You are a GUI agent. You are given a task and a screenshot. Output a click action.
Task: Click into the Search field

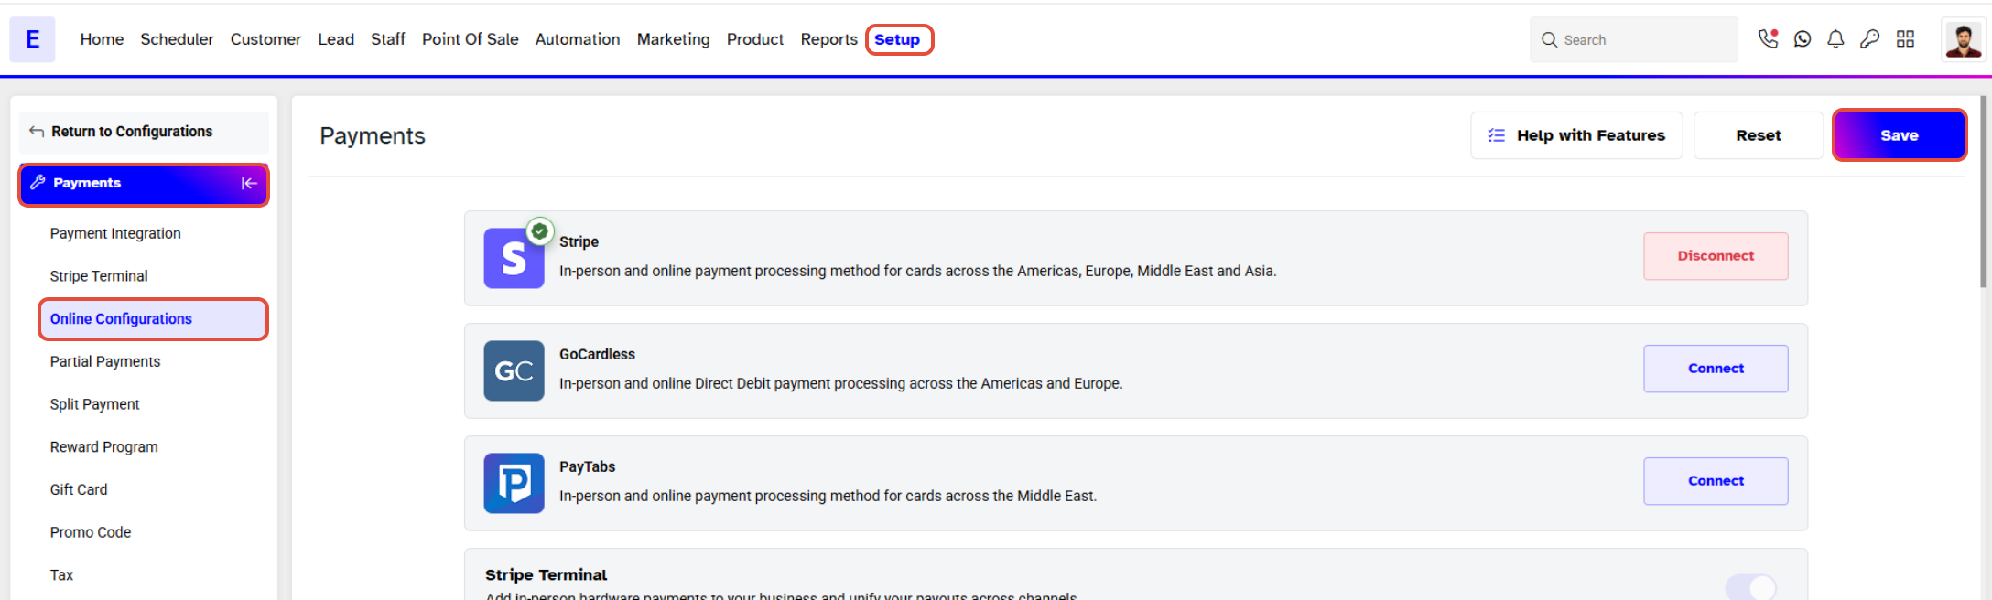pyautogui.click(x=1634, y=39)
